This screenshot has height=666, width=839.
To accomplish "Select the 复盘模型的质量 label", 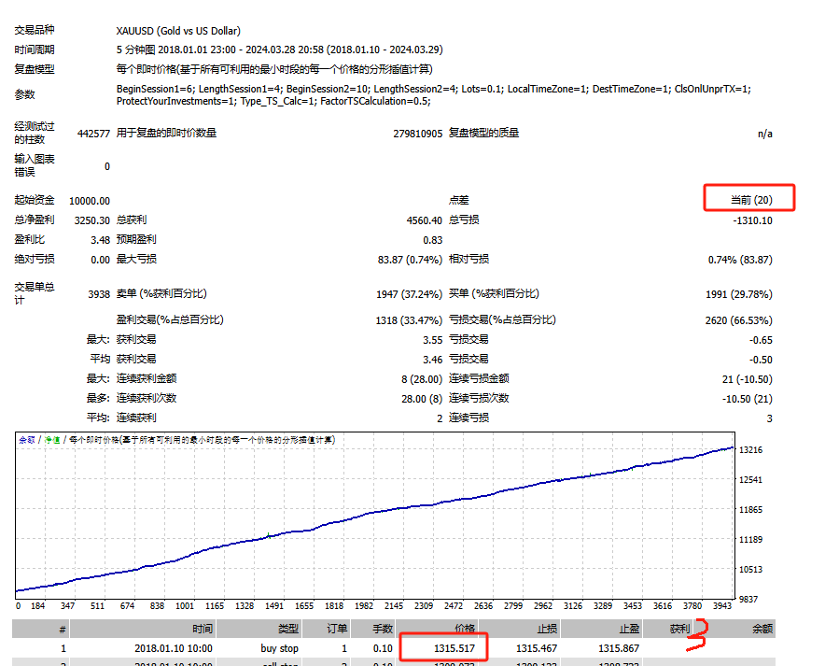I will coord(483,133).
